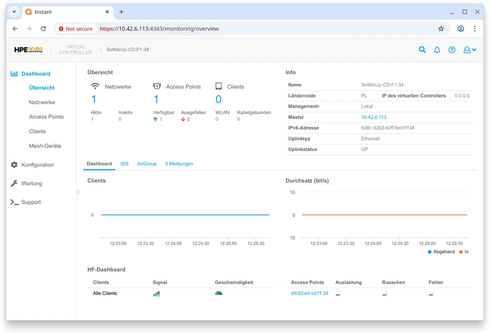Open the Wartung wrench section

32,183
